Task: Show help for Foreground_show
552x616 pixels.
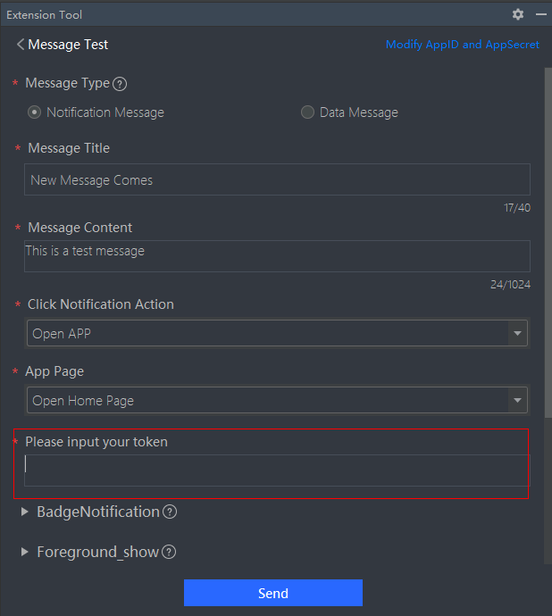Action: [x=169, y=553]
